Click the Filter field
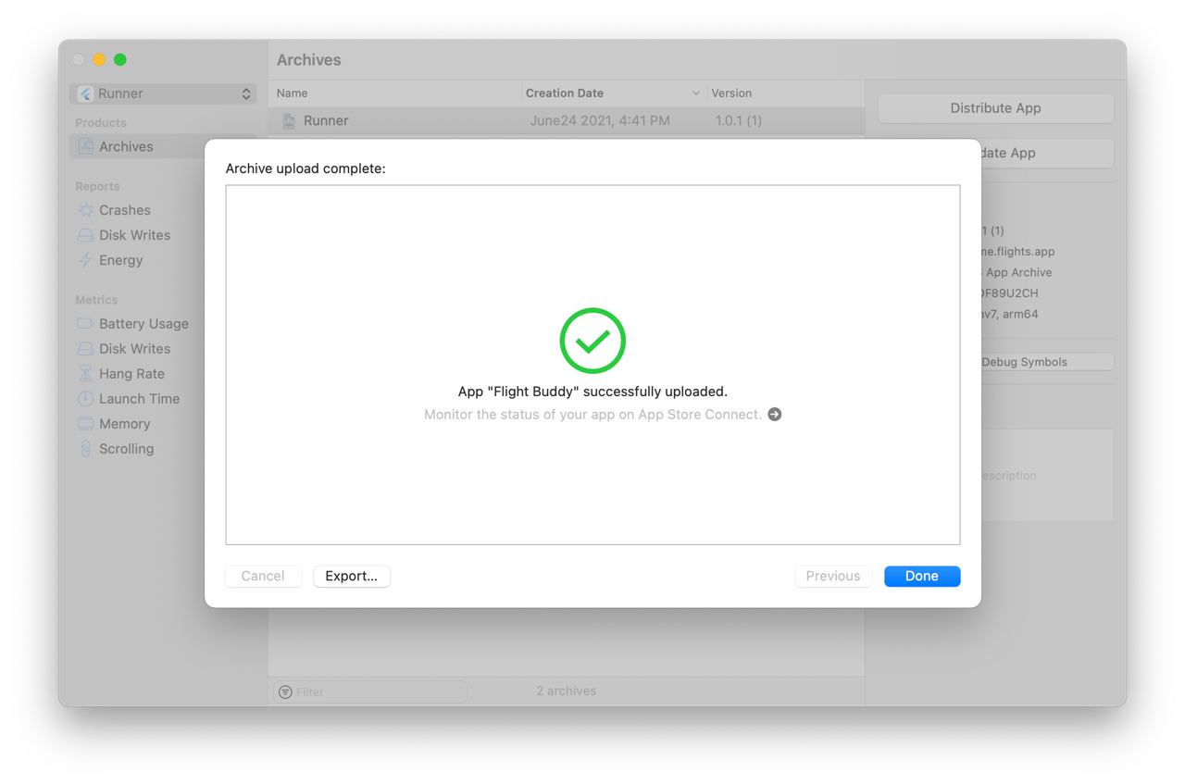The width and height of the screenshot is (1185, 784). click(x=370, y=691)
